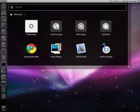140x112 pixels.
Task: Open the power session icon at far right
Action: (x=138, y=1)
